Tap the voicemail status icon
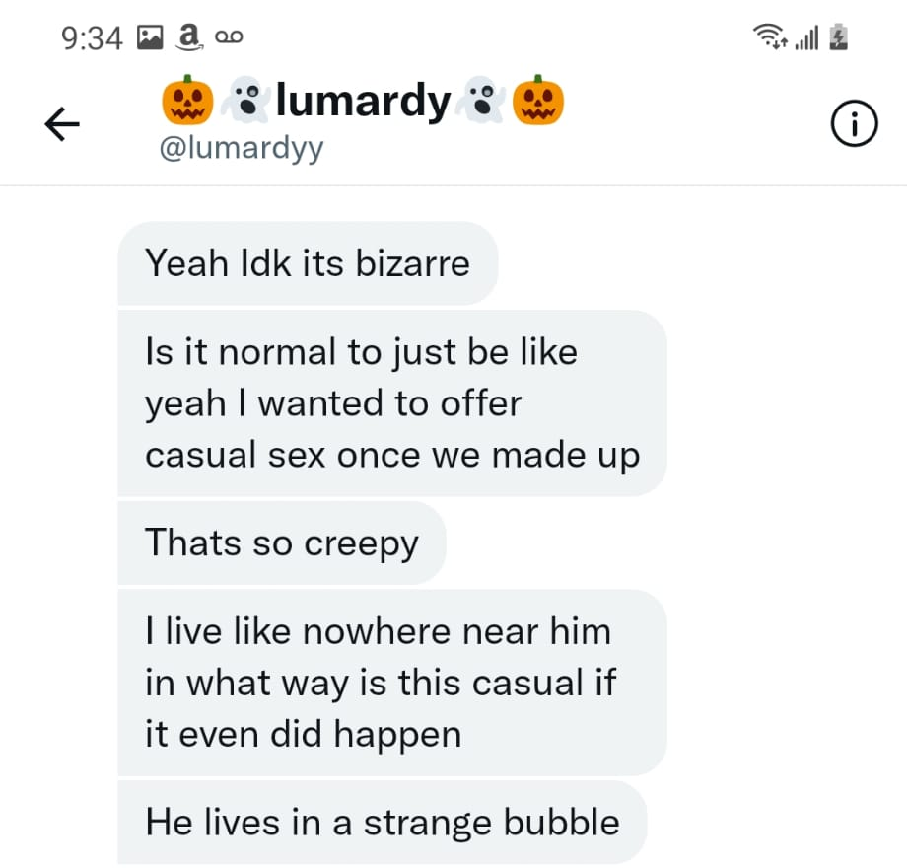Viewport: 907px width, 868px height. pos(229,37)
